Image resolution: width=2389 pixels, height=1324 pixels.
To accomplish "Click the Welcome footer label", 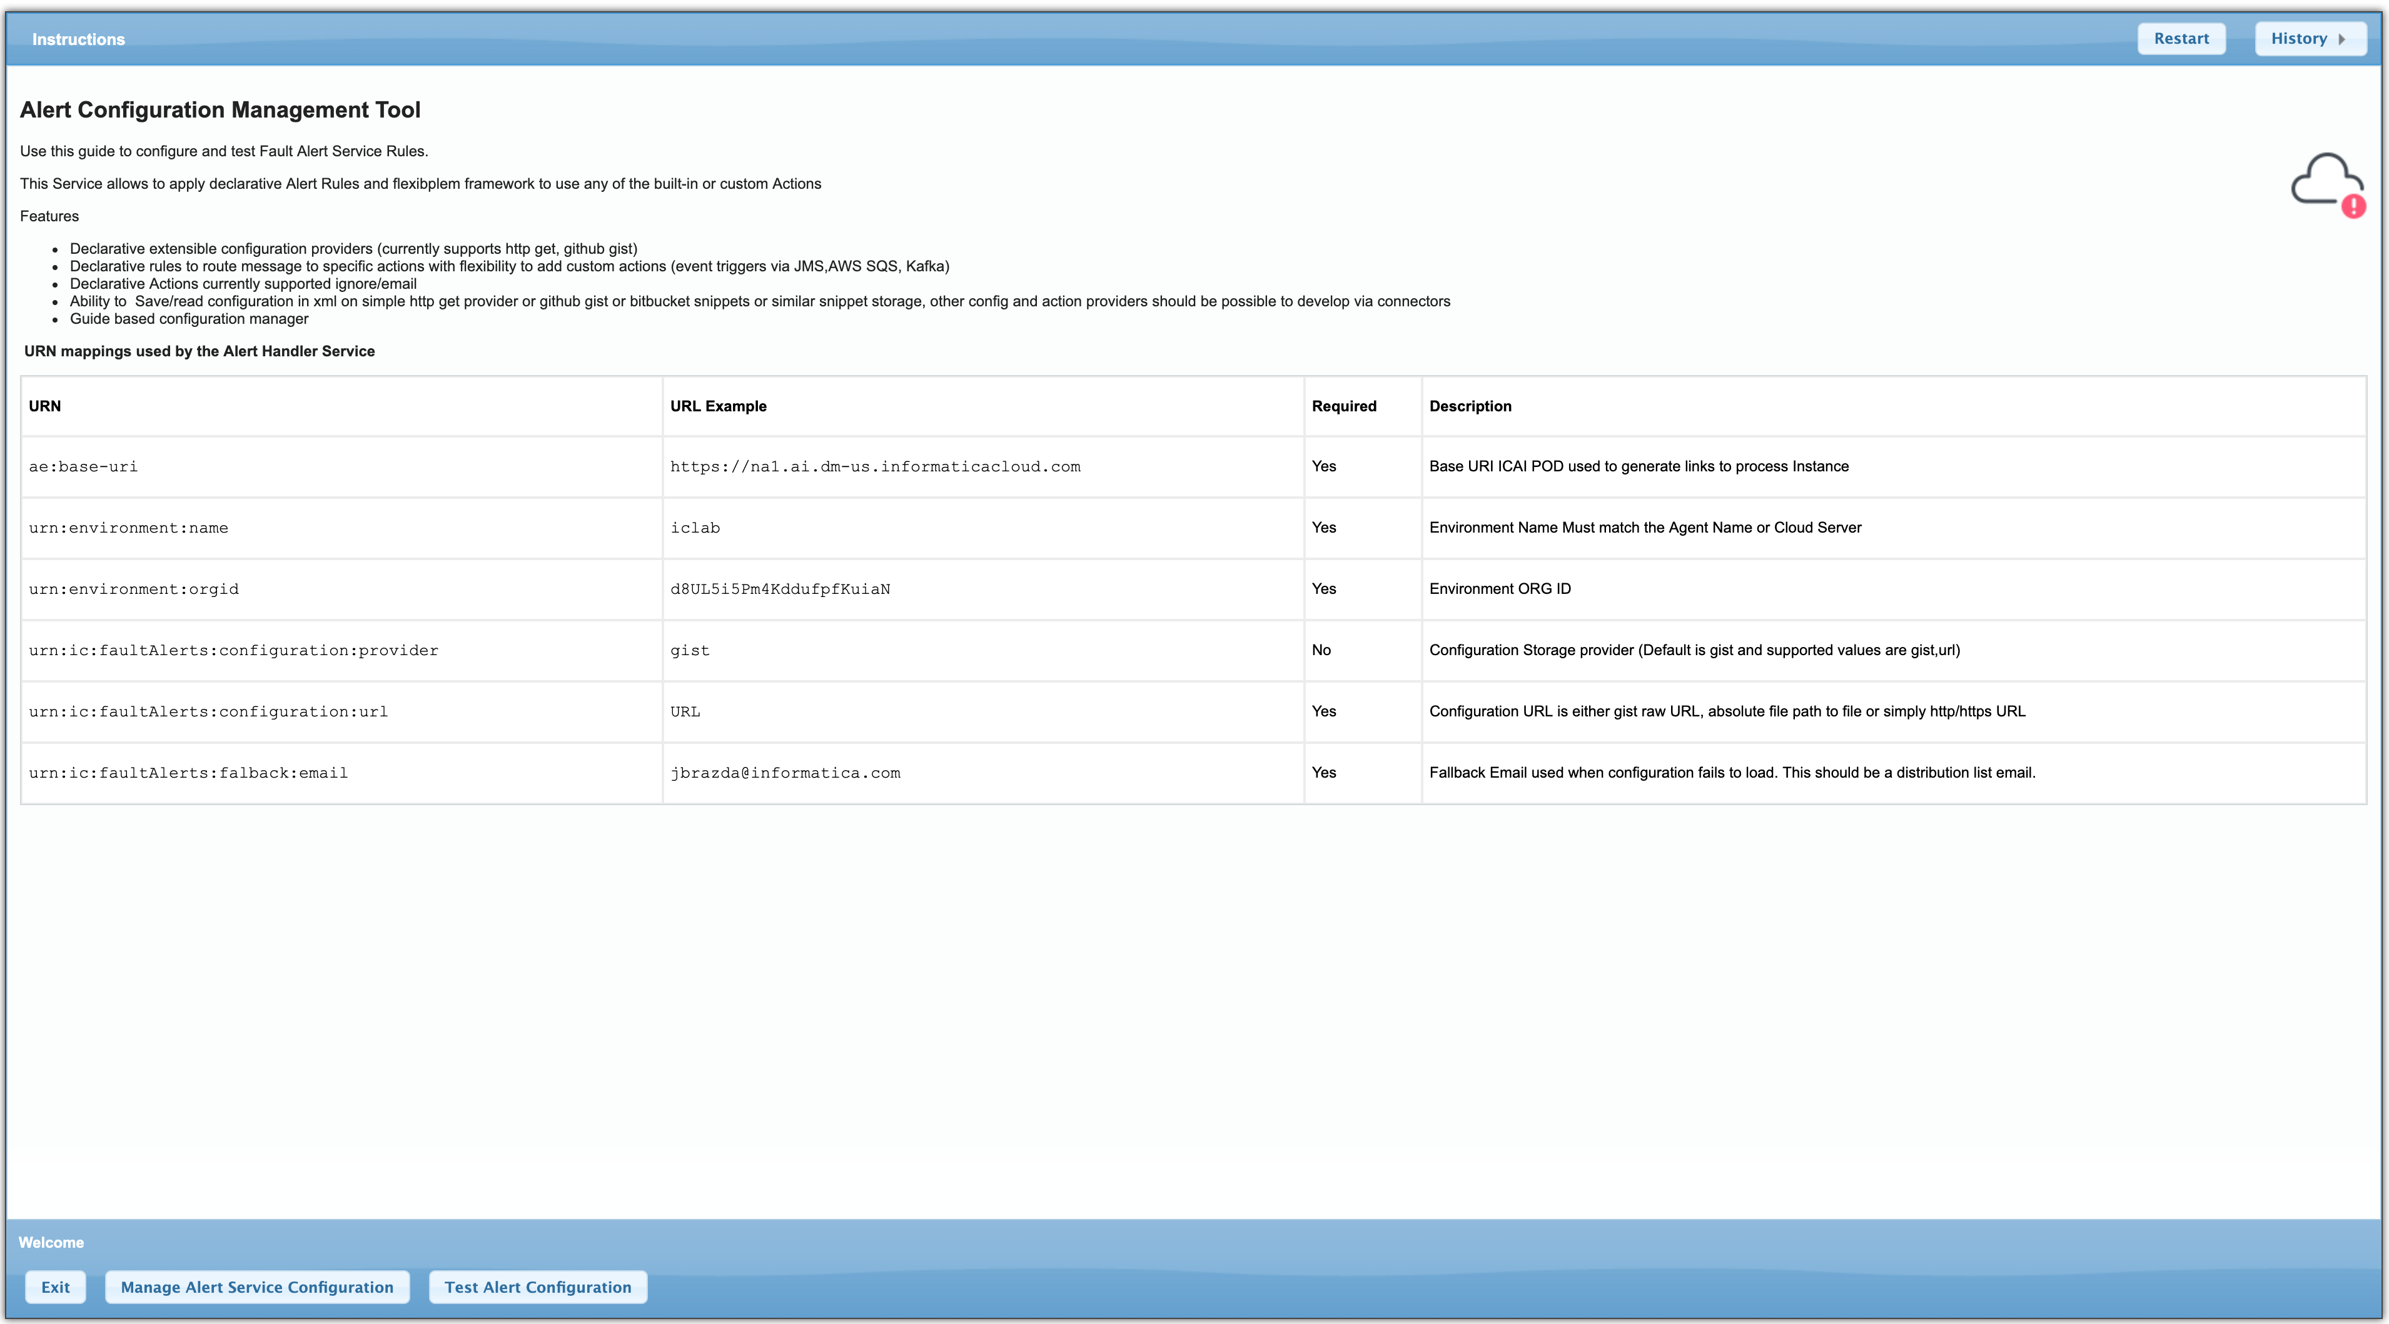I will (x=51, y=1242).
